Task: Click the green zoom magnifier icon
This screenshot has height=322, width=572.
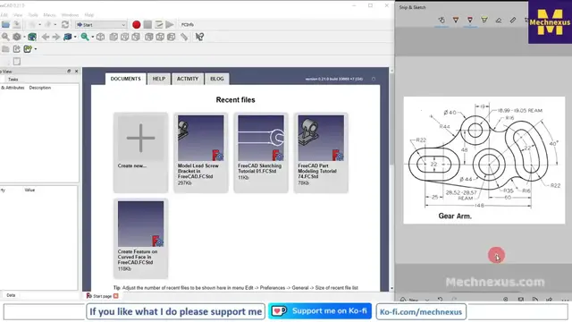Action: pyautogui.click(x=85, y=37)
